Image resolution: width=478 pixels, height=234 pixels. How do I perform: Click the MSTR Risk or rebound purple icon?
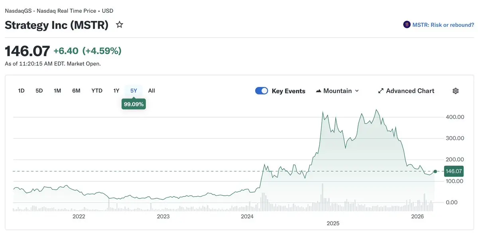[407, 25]
